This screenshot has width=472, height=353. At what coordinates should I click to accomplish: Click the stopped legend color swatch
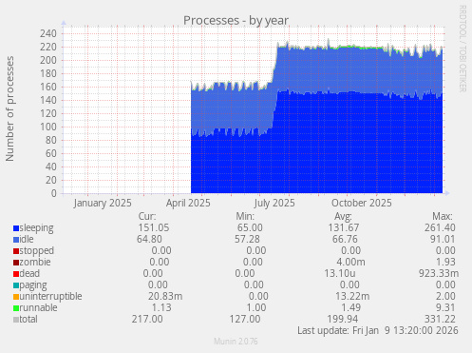pos(16,251)
